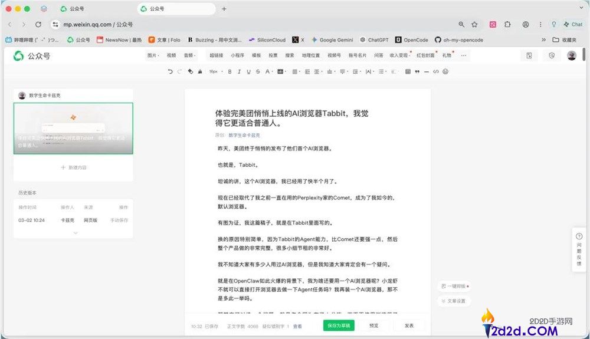This screenshot has width=590, height=339.
Task: Open the text background color dropdown
Action: (281, 71)
